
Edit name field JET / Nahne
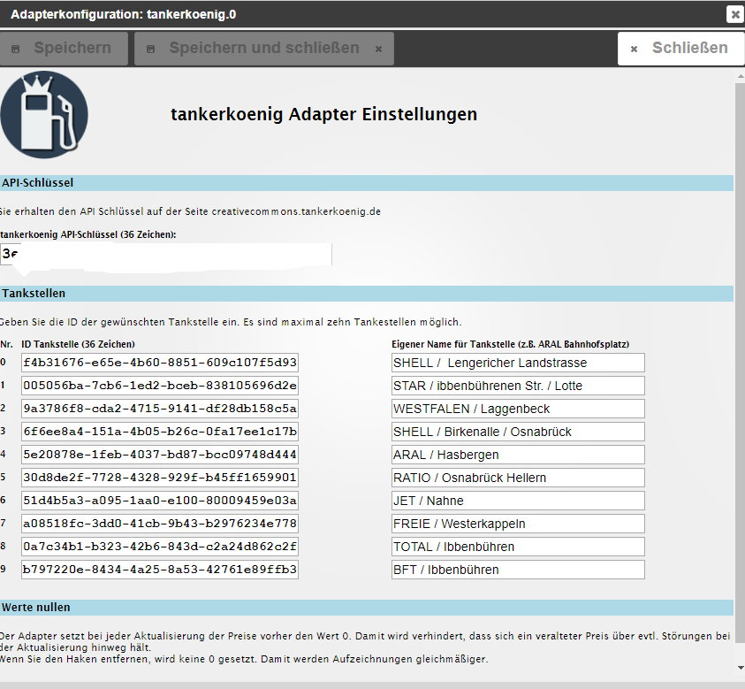click(518, 501)
